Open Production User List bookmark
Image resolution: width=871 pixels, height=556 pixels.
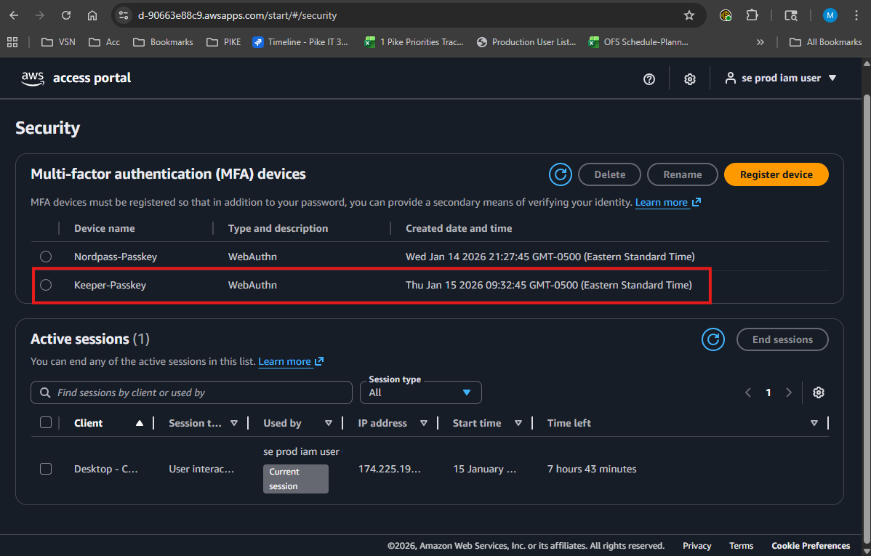(x=526, y=42)
